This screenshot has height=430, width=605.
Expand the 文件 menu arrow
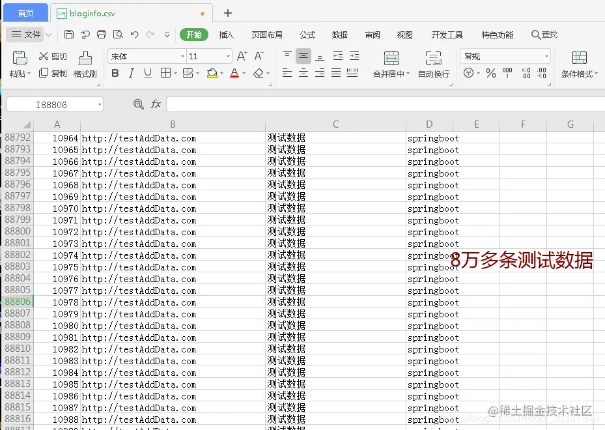(49, 35)
